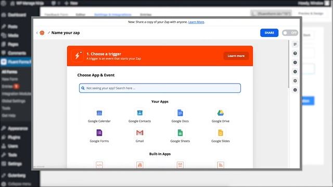Open Pages in the WordPress sidebar
Screen dimensions: 333x187
pyautogui.click(x=13, y=44)
